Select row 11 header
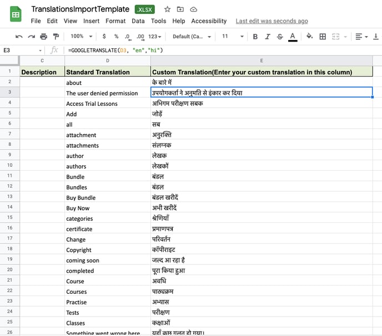 [10, 175]
